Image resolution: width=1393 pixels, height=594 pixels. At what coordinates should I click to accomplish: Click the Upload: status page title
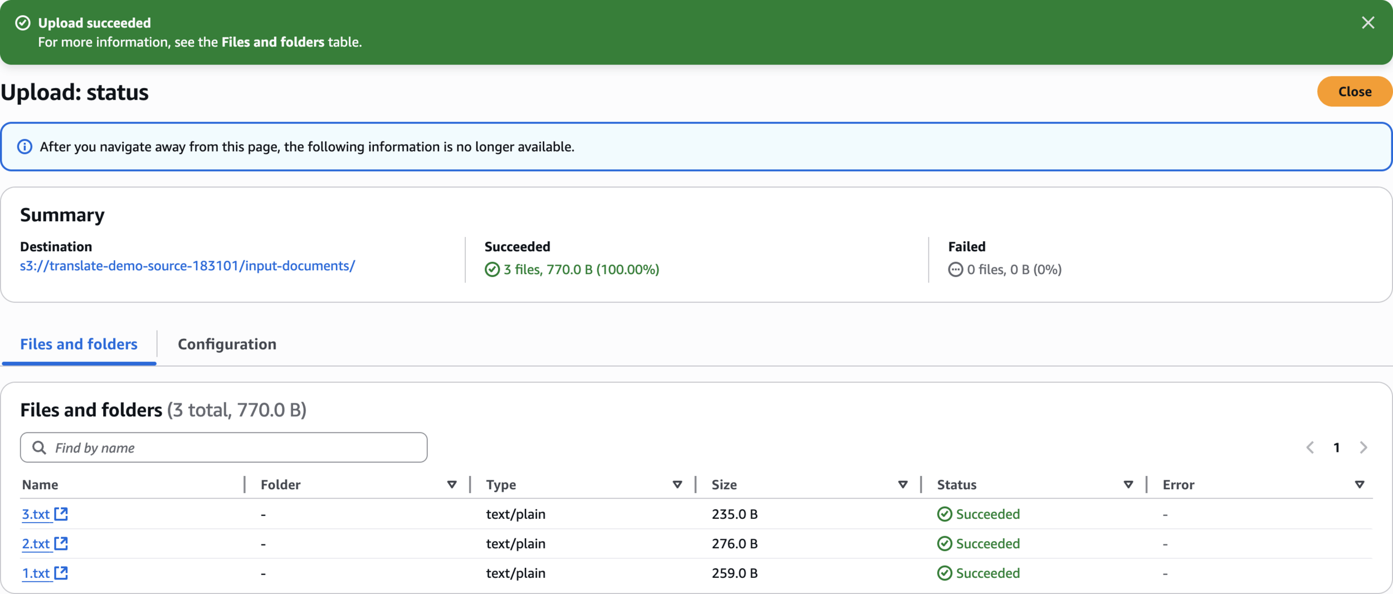(75, 92)
